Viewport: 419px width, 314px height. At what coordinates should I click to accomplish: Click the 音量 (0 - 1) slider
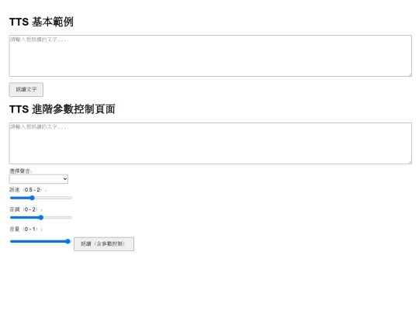pos(41,241)
